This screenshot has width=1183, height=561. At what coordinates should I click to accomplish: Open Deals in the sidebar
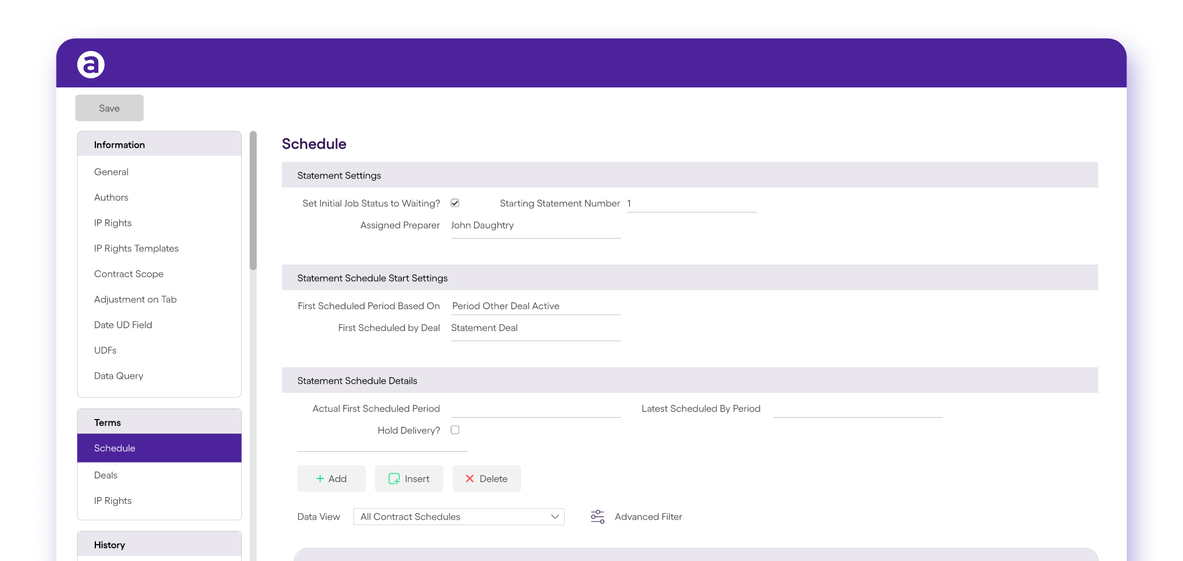pyautogui.click(x=106, y=475)
